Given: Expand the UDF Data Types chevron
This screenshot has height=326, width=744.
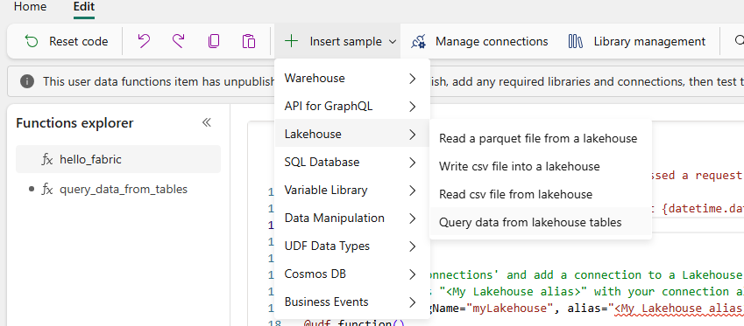Looking at the screenshot, I should tap(412, 246).
